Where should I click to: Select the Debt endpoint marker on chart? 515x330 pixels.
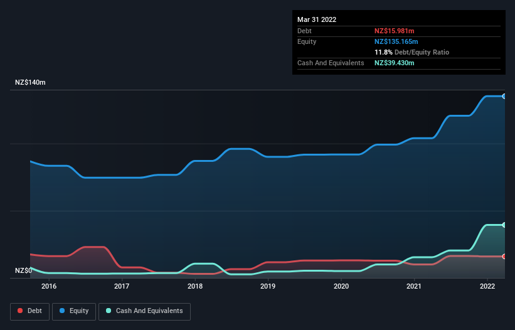504,257
